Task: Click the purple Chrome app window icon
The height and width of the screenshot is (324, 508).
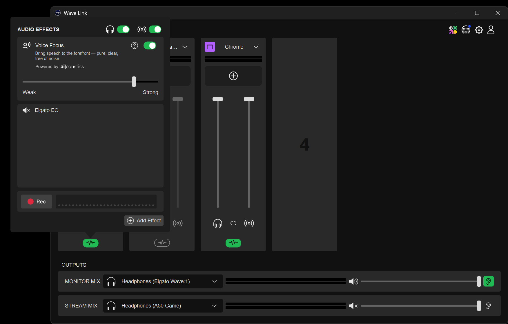Action: coord(210,47)
